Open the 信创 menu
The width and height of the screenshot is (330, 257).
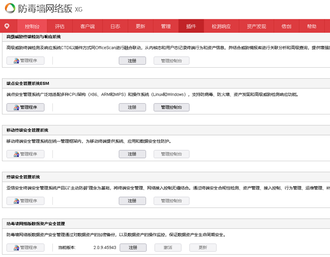click(287, 26)
